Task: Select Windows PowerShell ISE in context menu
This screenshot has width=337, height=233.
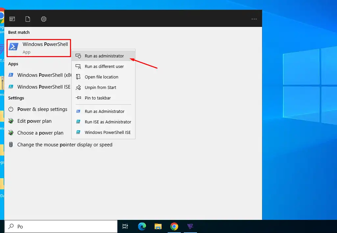Action: (103, 132)
